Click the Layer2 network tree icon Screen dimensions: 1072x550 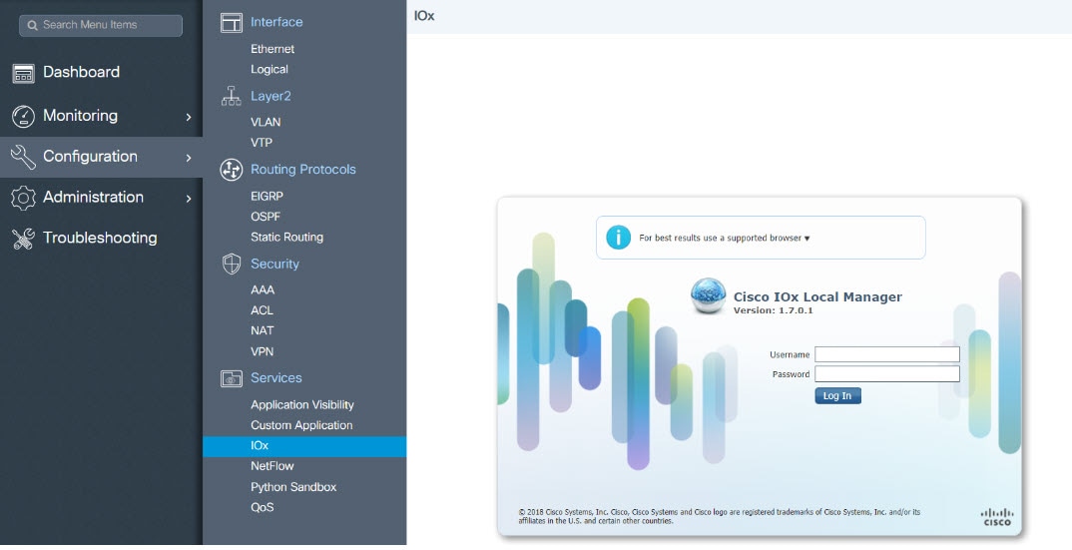[232, 97]
